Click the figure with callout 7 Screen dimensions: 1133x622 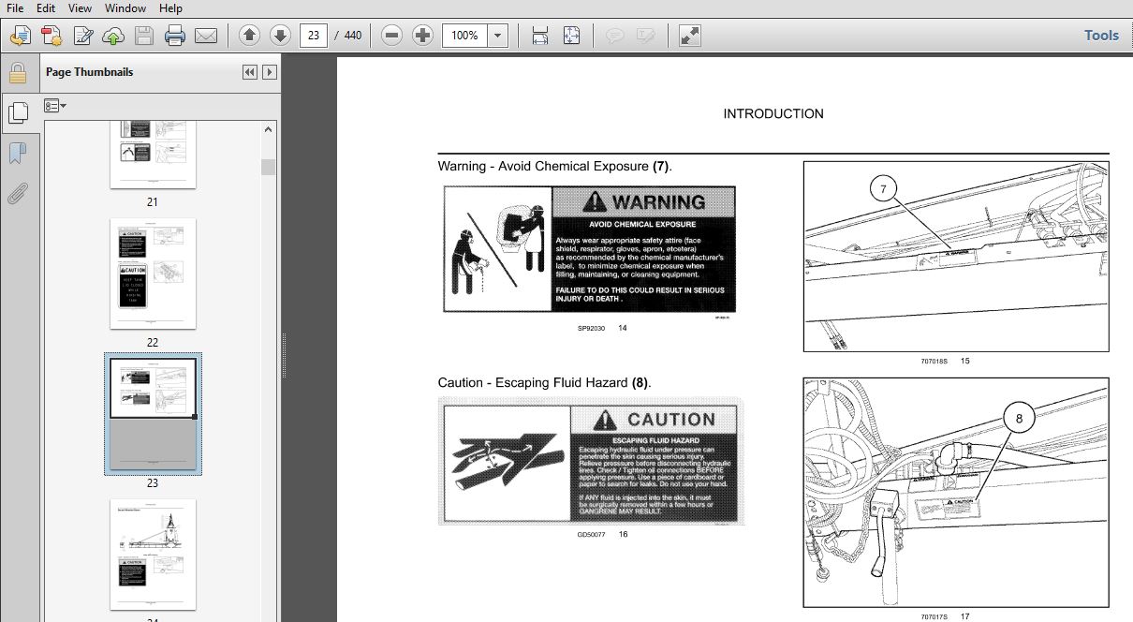956,257
